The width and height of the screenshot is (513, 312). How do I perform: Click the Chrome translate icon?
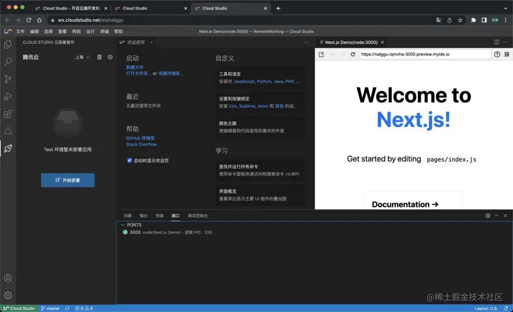[x=439, y=20]
